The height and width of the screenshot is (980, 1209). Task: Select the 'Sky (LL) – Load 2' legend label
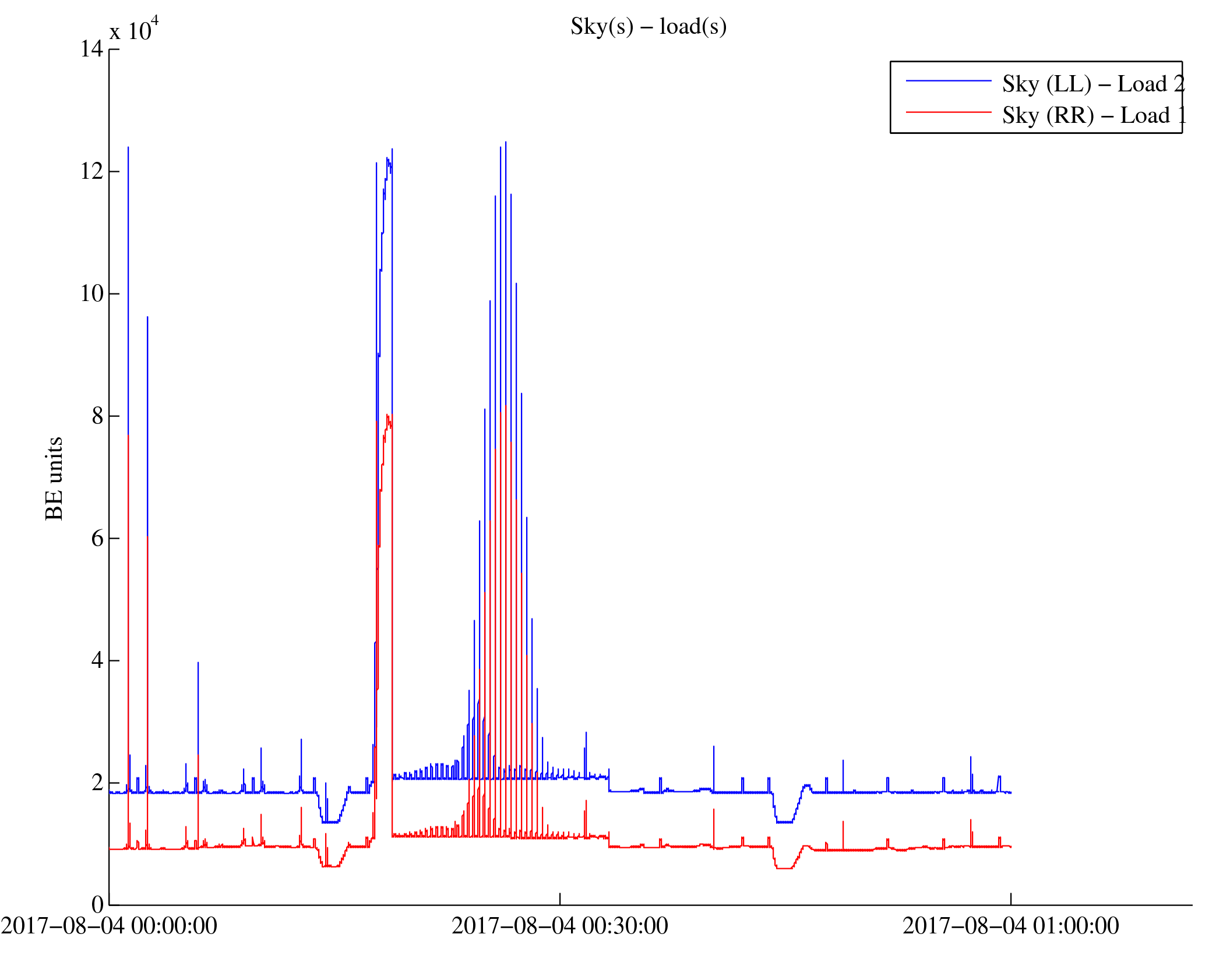pyautogui.click(x=1094, y=84)
